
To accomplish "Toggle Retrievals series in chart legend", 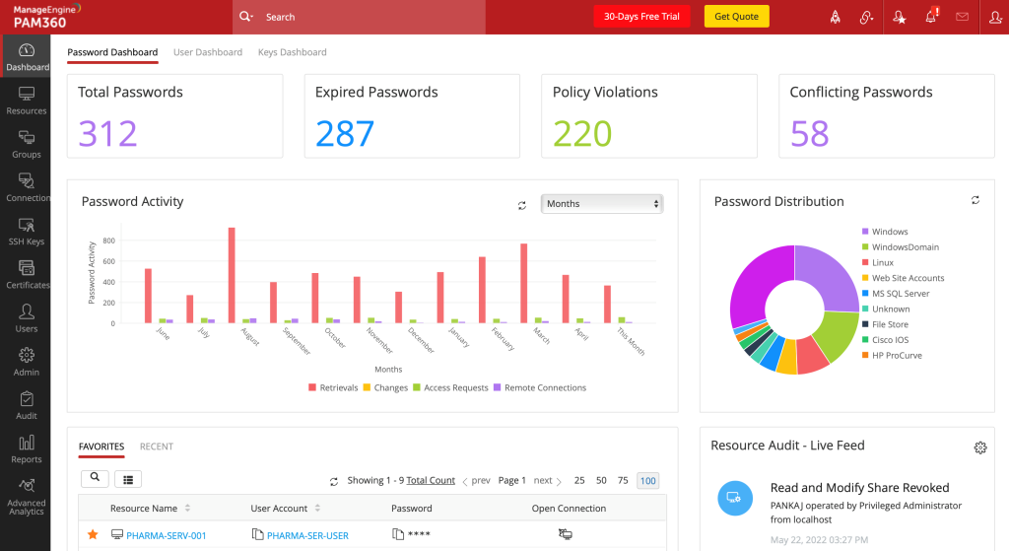I will point(312,387).
